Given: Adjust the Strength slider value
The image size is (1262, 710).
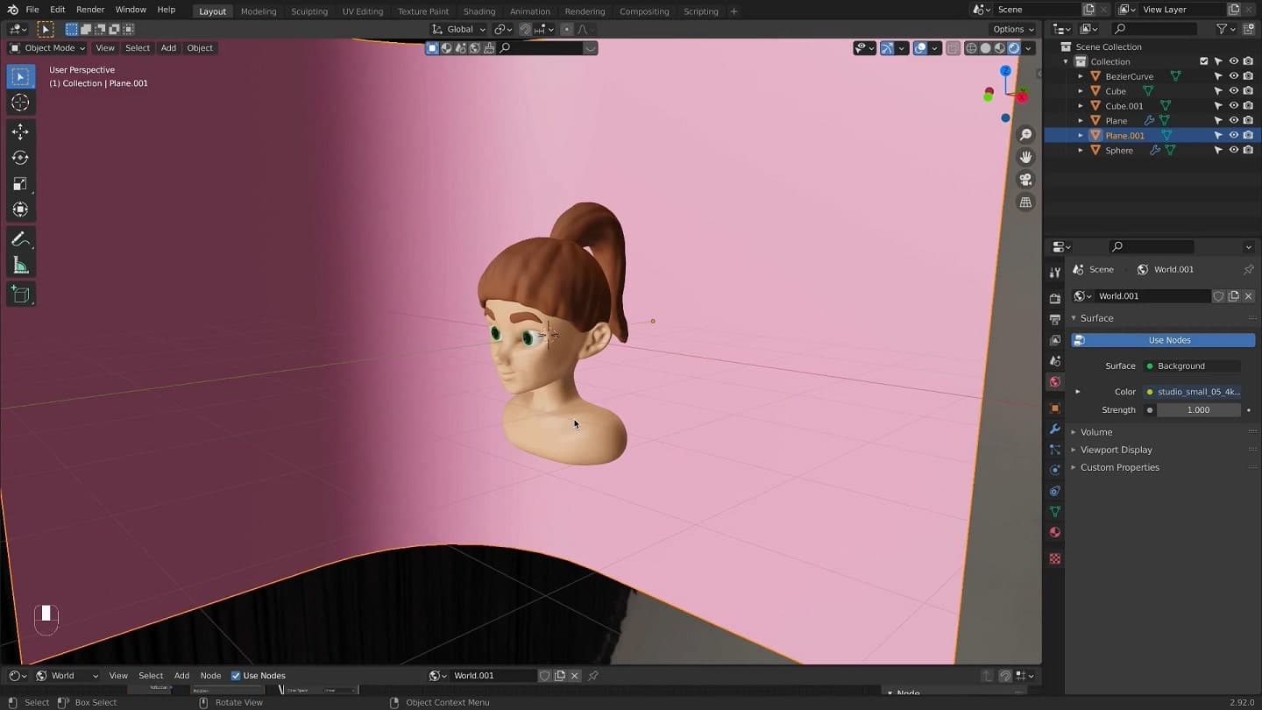Looking at the screenshot, I should click(1198, 410).
